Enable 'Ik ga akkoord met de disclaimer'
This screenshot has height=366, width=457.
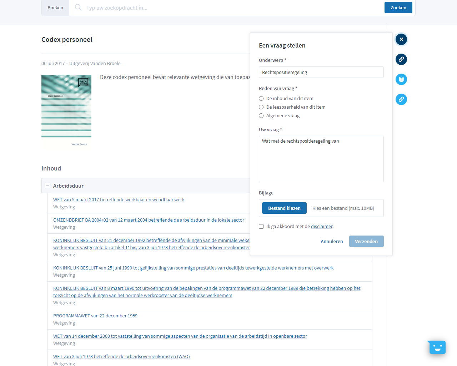tap(261, 226)
